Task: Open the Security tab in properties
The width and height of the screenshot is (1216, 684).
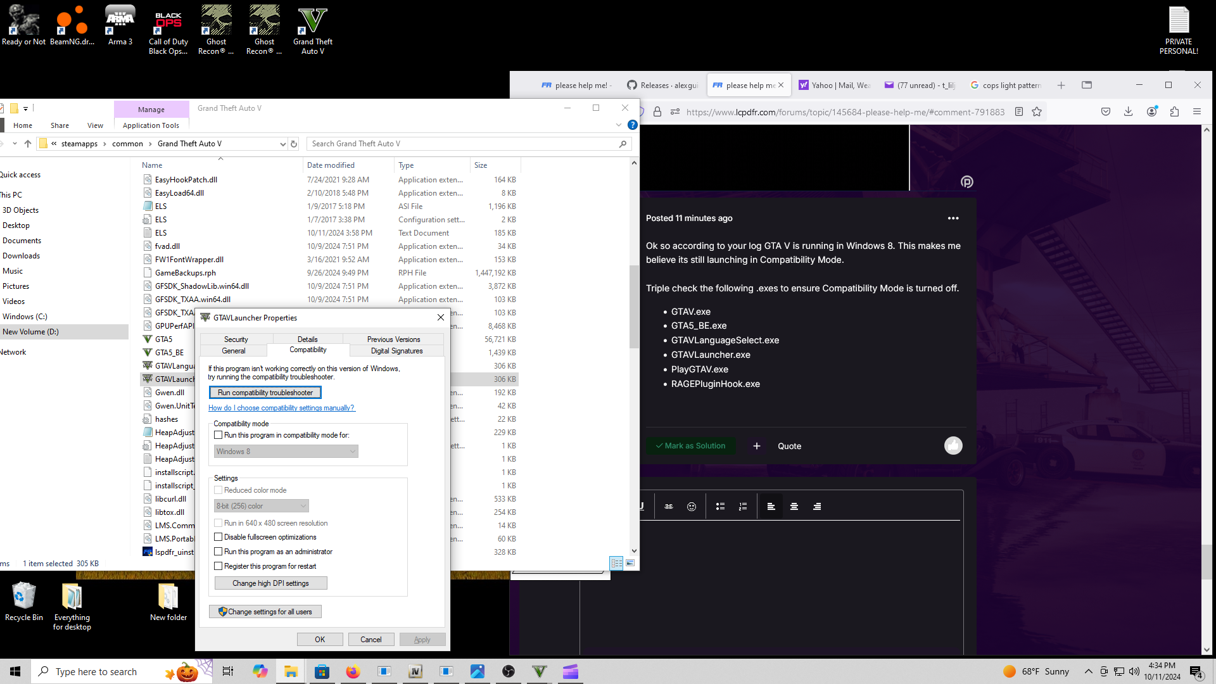Action: coord(236,339)
